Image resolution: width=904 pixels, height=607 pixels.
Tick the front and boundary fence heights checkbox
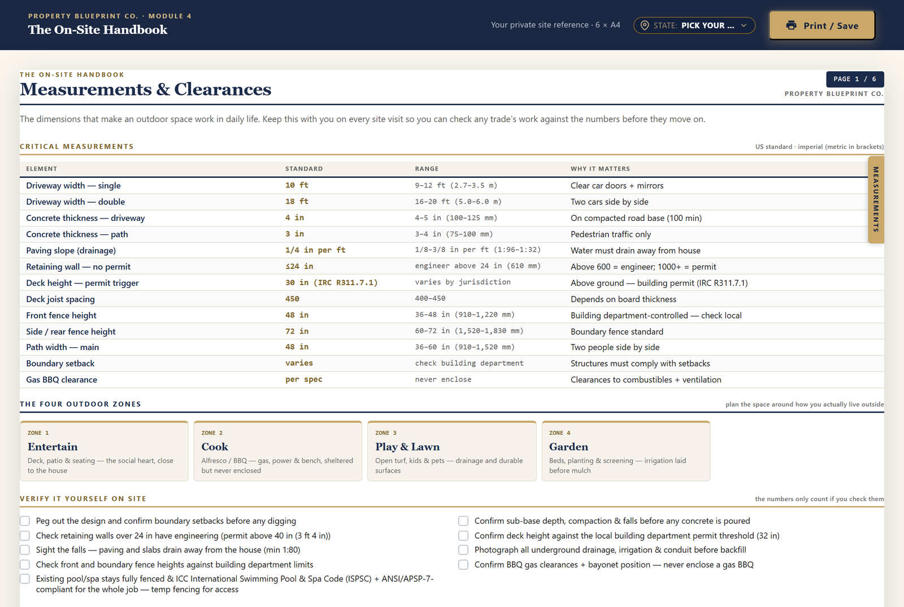tap(25, 564)
